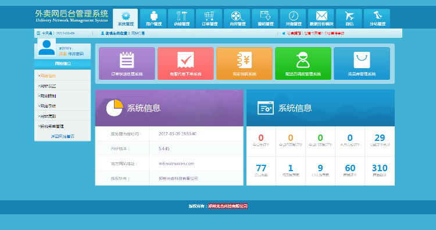Open 商家结算系统 orange yen tile

click(x=244, y=63)
